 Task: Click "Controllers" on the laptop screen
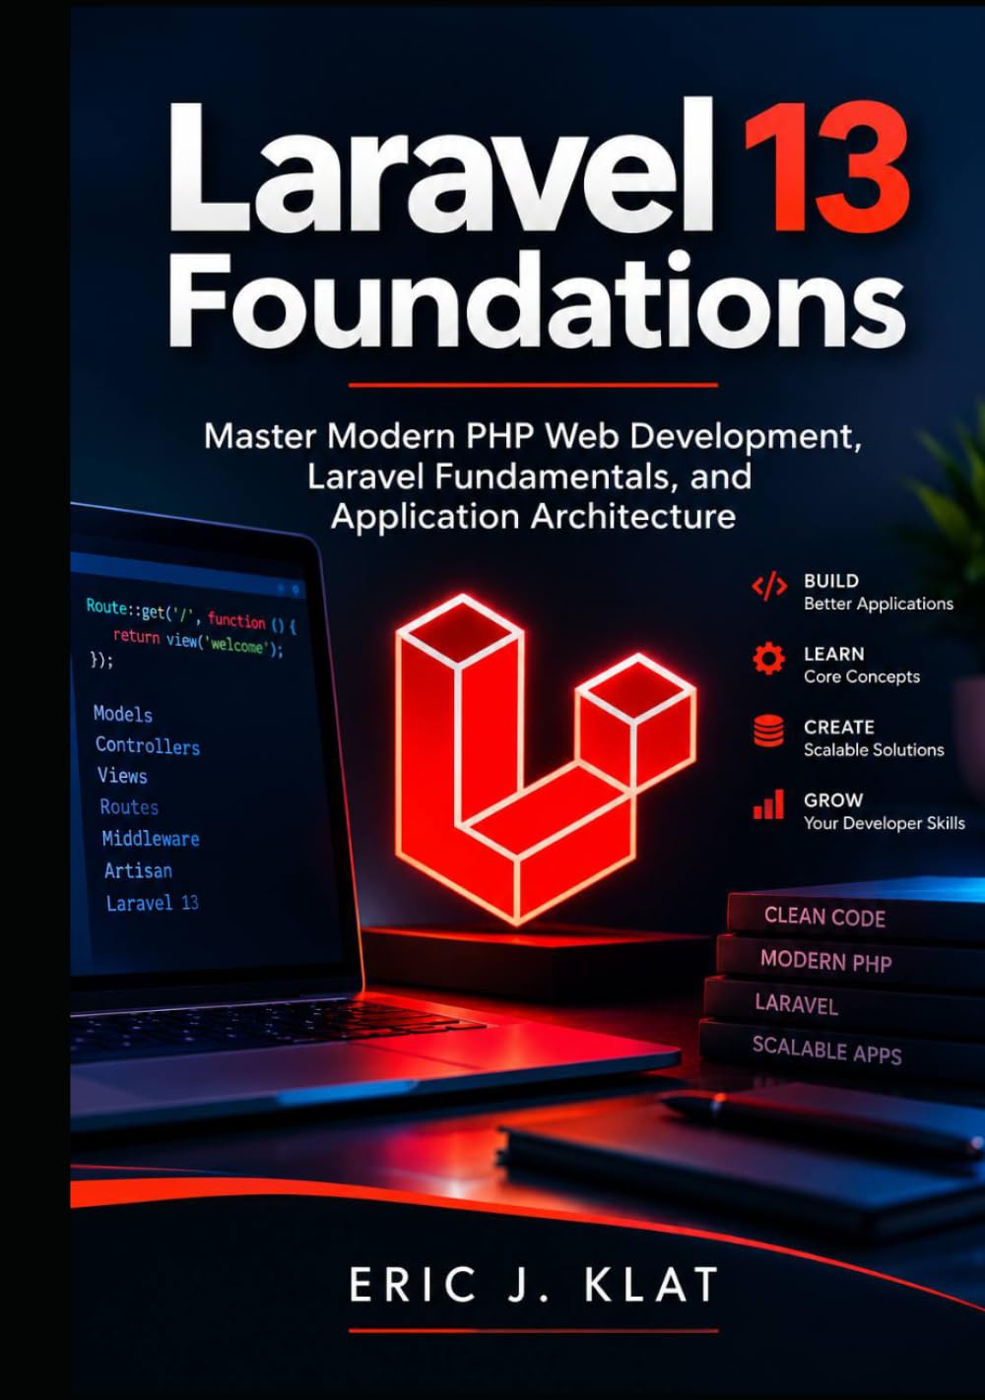tap(148, 745)
